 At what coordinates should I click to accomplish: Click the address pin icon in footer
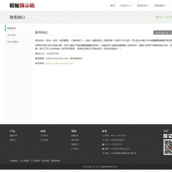(103, 153)
